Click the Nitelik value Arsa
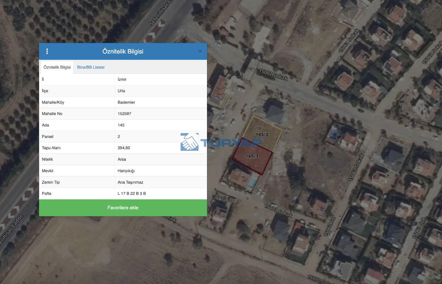The image size is (442, 284). 122,159
